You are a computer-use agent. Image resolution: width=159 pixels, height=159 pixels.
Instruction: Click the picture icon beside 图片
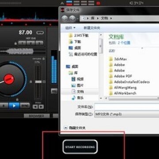tap(73, 85)
